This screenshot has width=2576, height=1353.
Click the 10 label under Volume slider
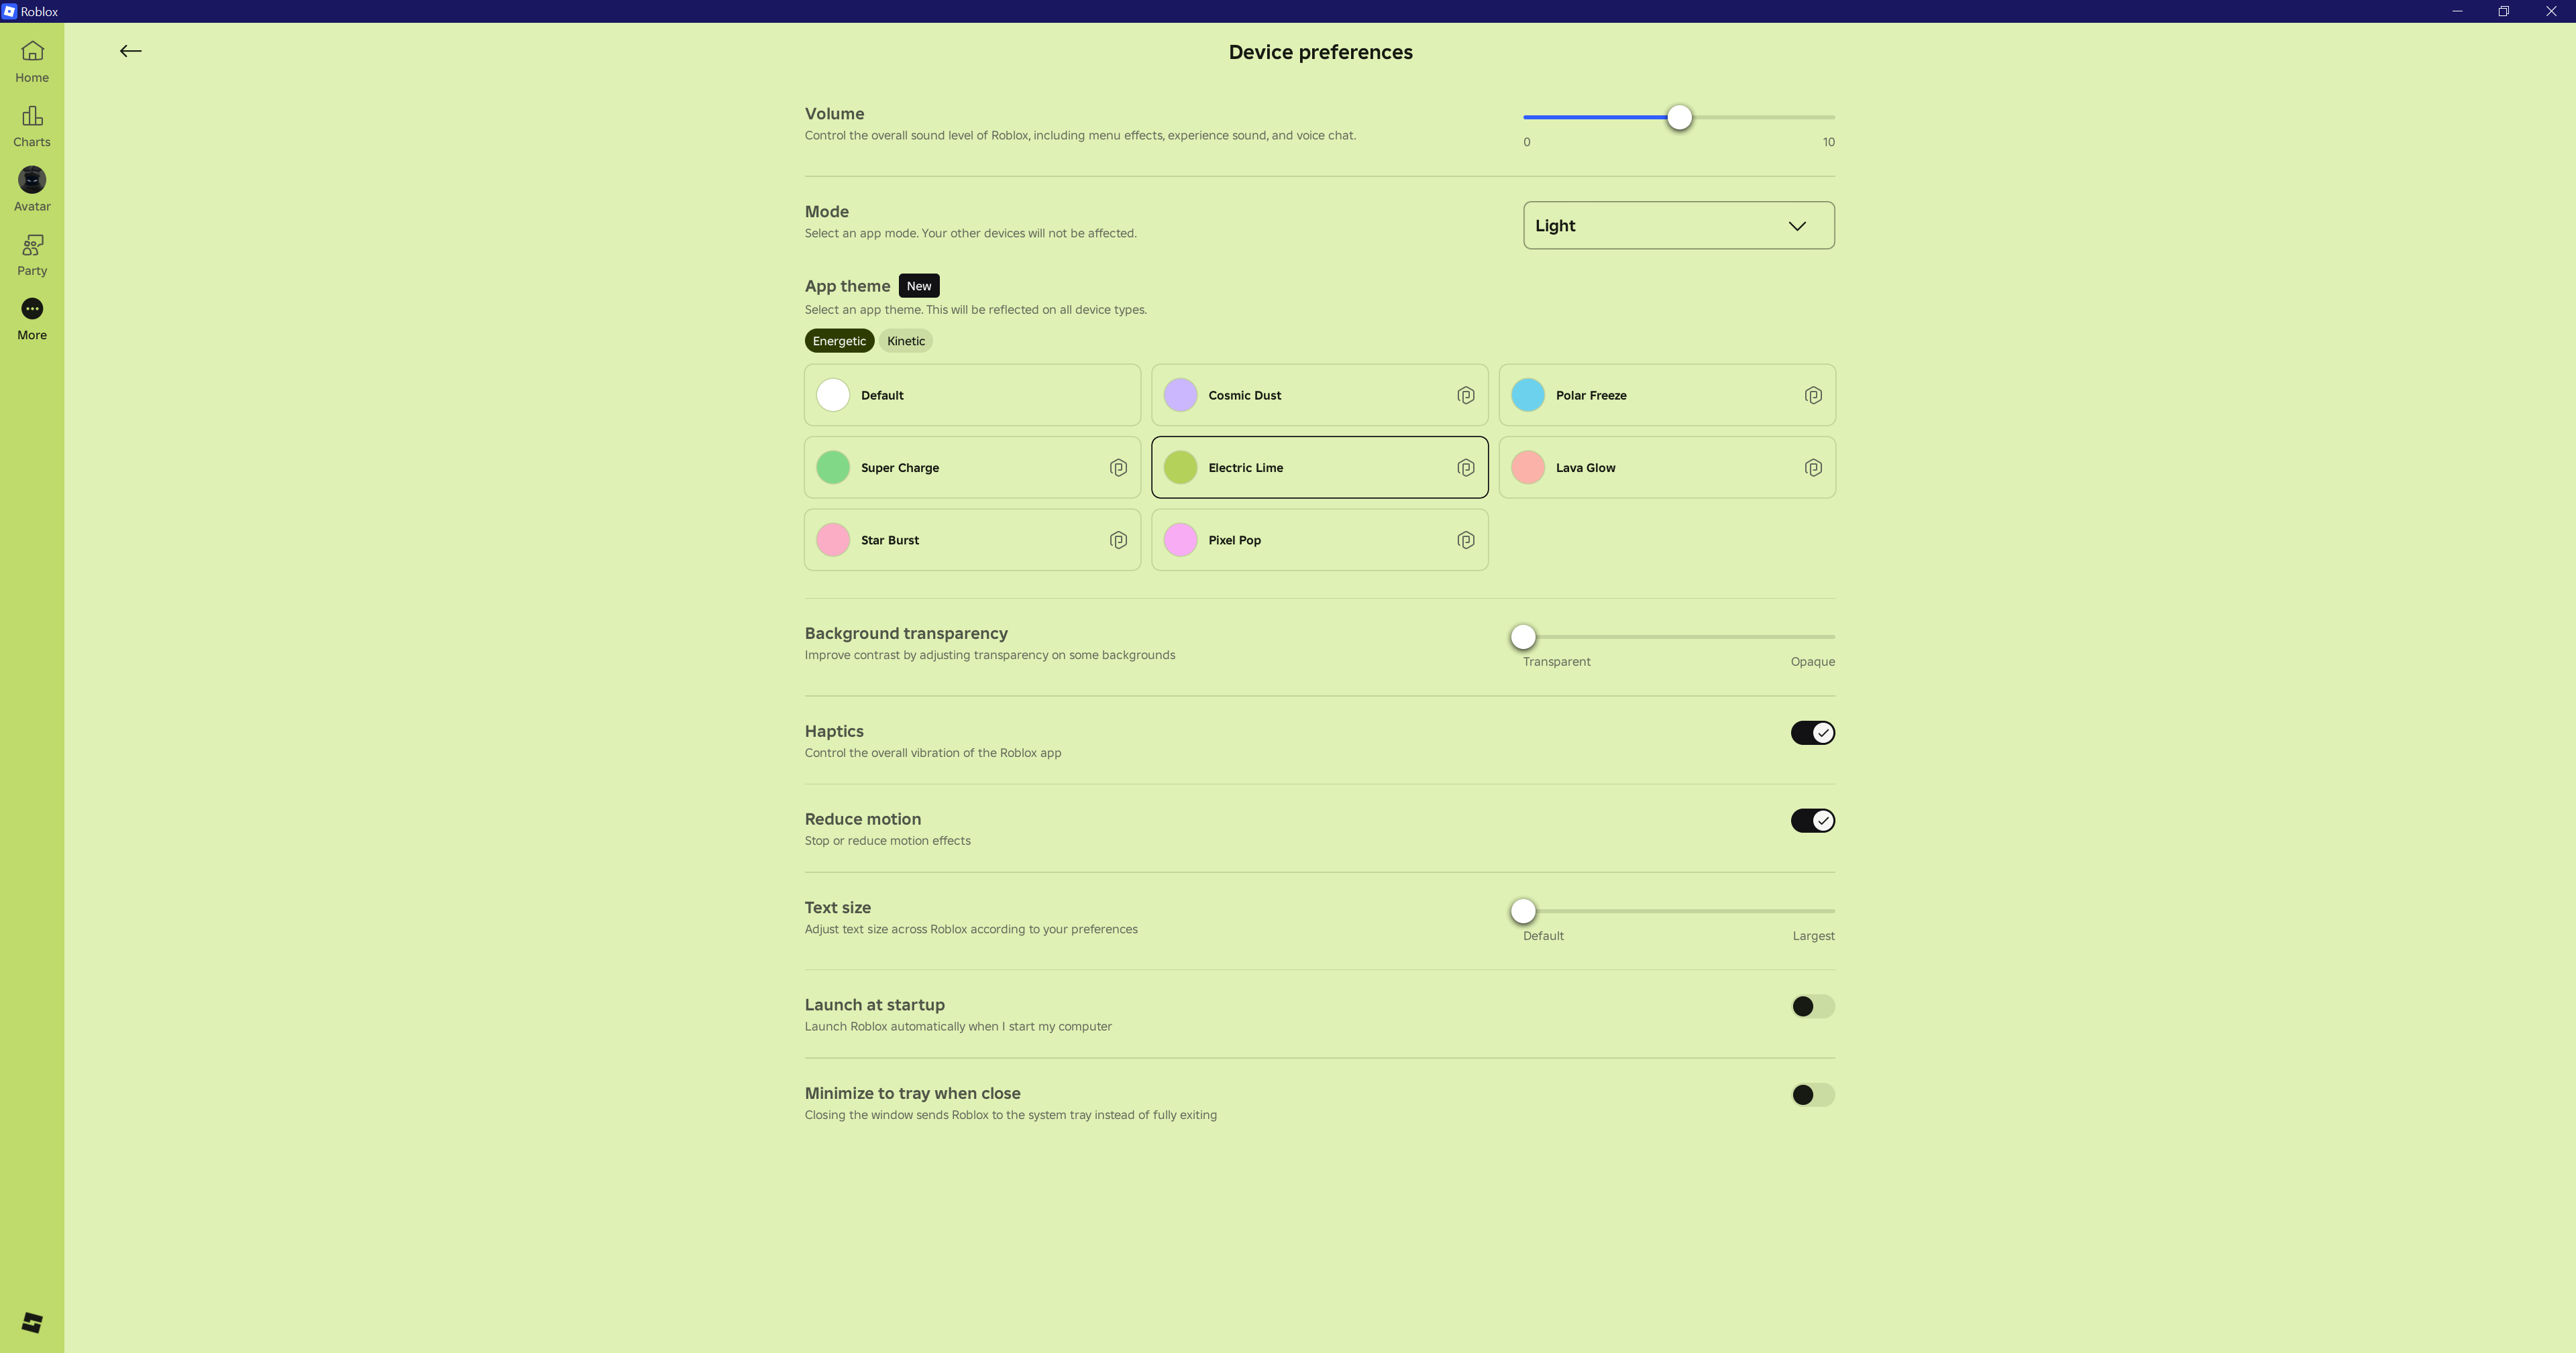(1828, 142)
